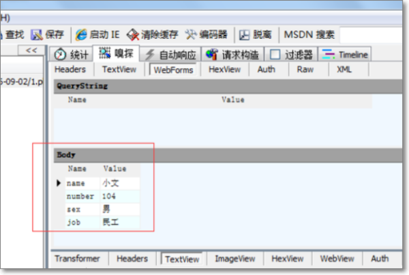Image resolution: width=409 pixels, height=275 pixels.
Task: Open the response Auth tab at bottom
Action: coord(380,259)
